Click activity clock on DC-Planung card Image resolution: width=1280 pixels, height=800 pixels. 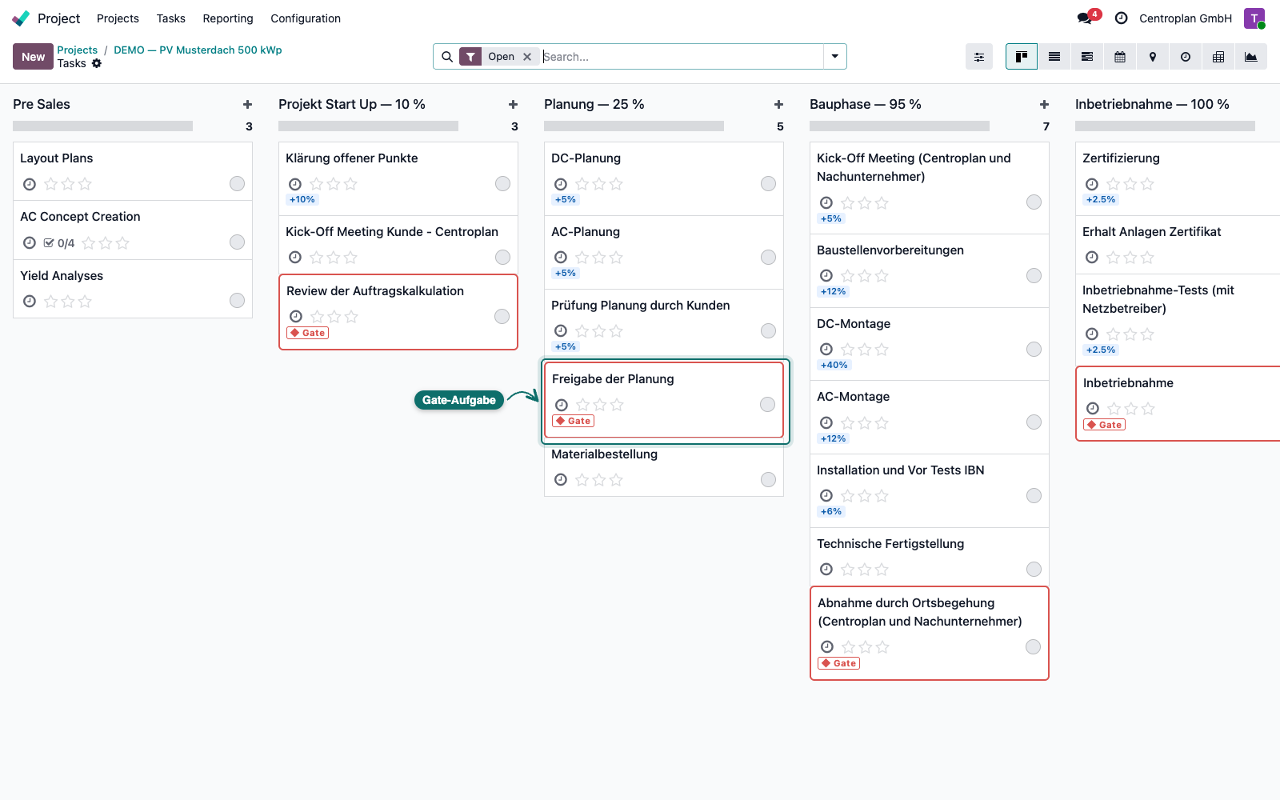[x=561, y=184]
